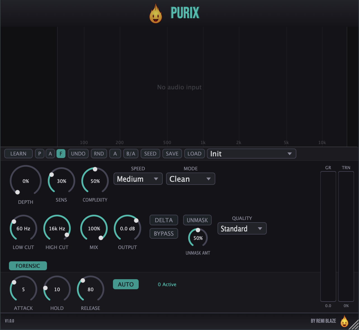Click the resize grip in the bottom corner

point(354,325)
